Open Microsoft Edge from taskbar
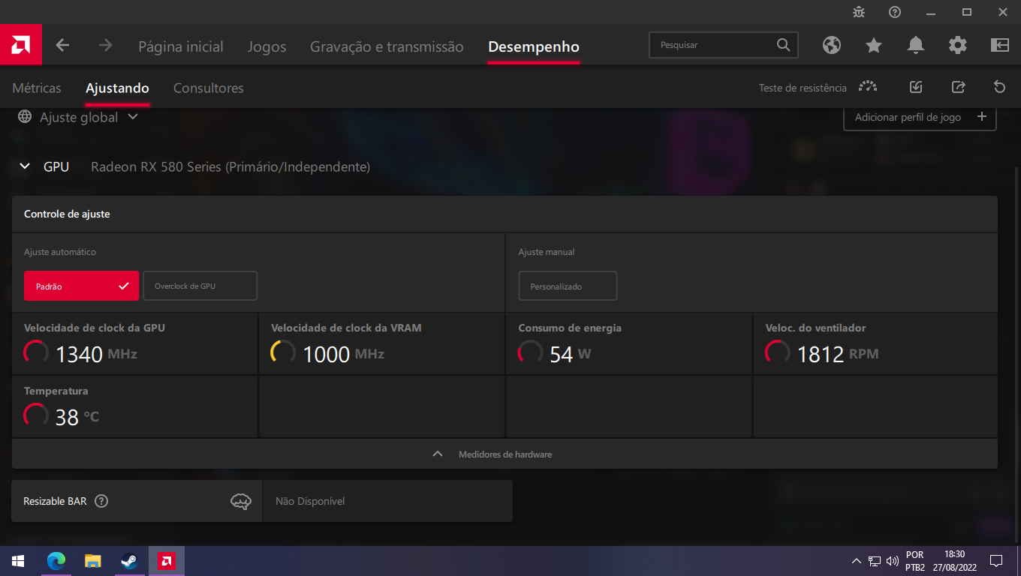 (56, 561)
